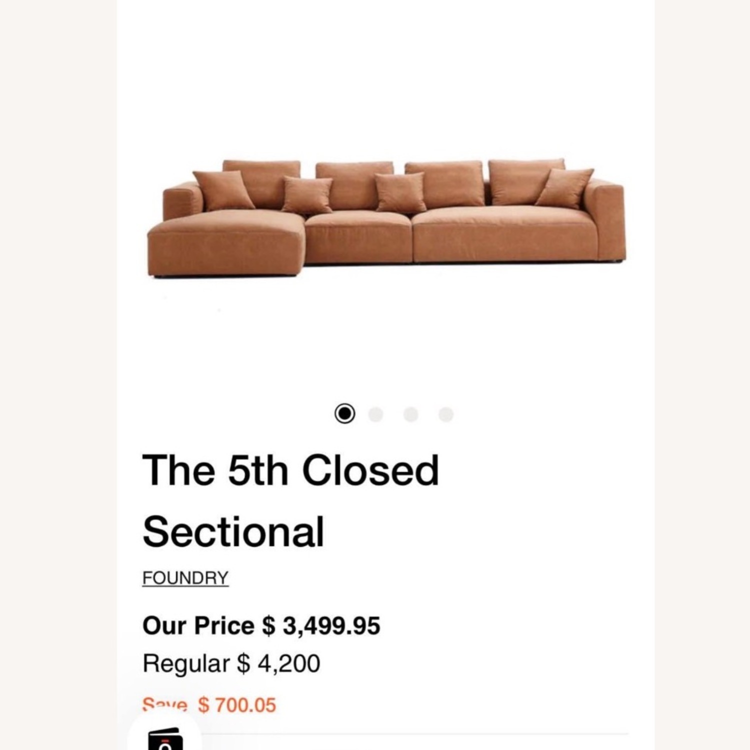
Task: Select the third carousel dot
Action: pos(410,414)
